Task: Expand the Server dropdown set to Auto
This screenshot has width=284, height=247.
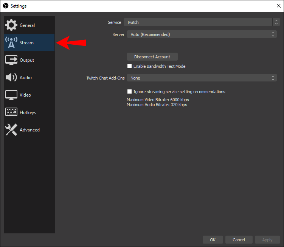Action: click(202, 34)
